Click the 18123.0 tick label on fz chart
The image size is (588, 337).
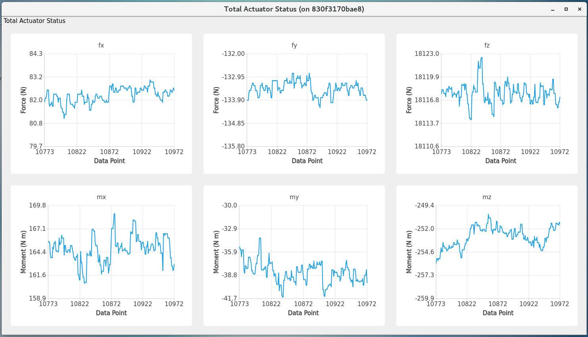coord(427,54)
